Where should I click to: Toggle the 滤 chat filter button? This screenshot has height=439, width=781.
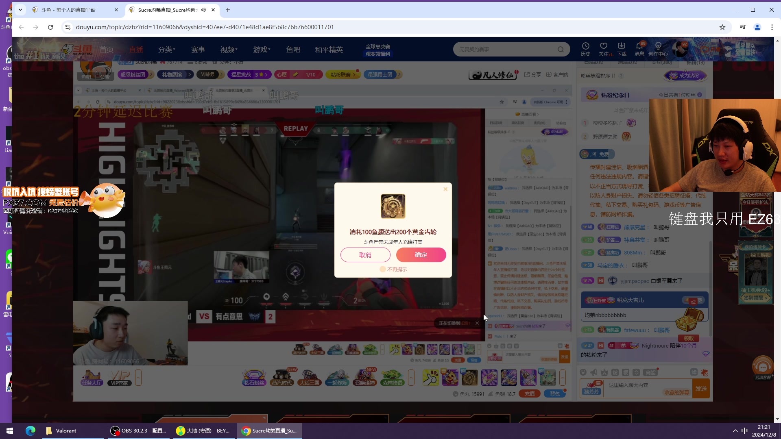point(694,372)
